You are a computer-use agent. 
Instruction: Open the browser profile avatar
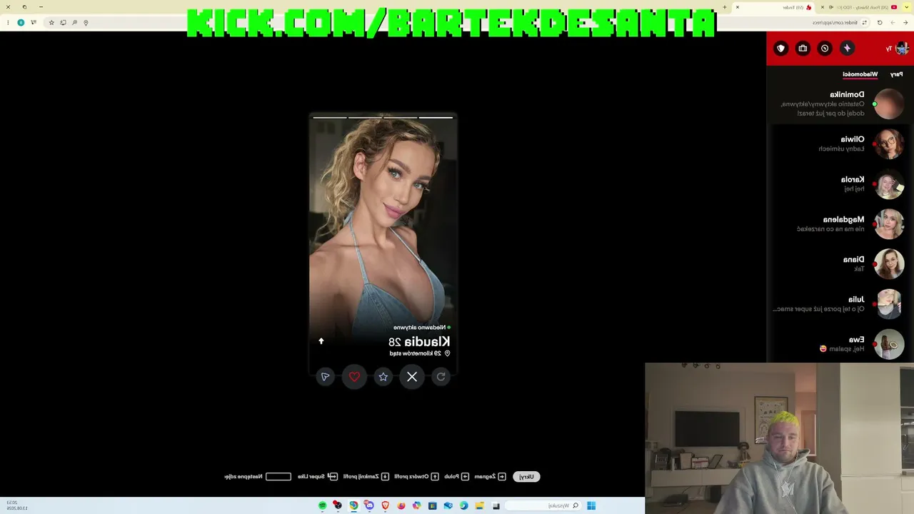[x=21, y=23]
